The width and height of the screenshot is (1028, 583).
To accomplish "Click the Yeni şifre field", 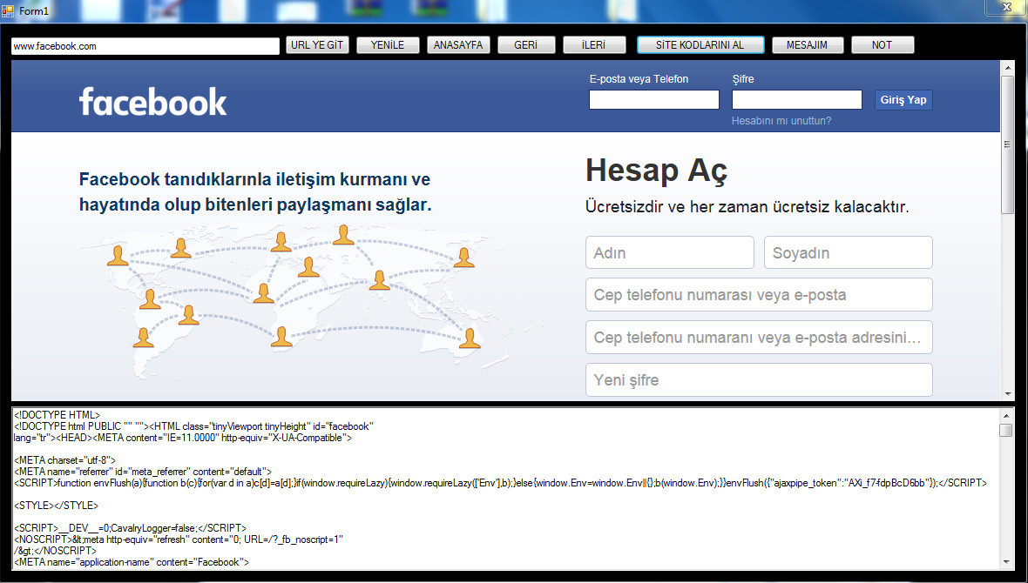I will click(x=759, y=380).
